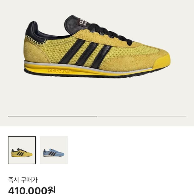Select the yellow sneaker thumbnail
This screenshot has width=194, height=194.
point(22,150)
